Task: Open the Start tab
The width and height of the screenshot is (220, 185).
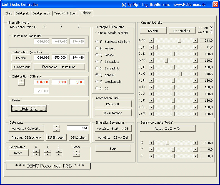Action: (9, 13)
